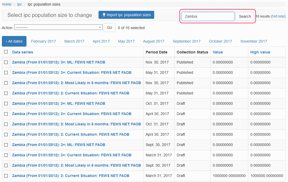
Task: Click the 540 total link
Action: (x=278, y=16)
